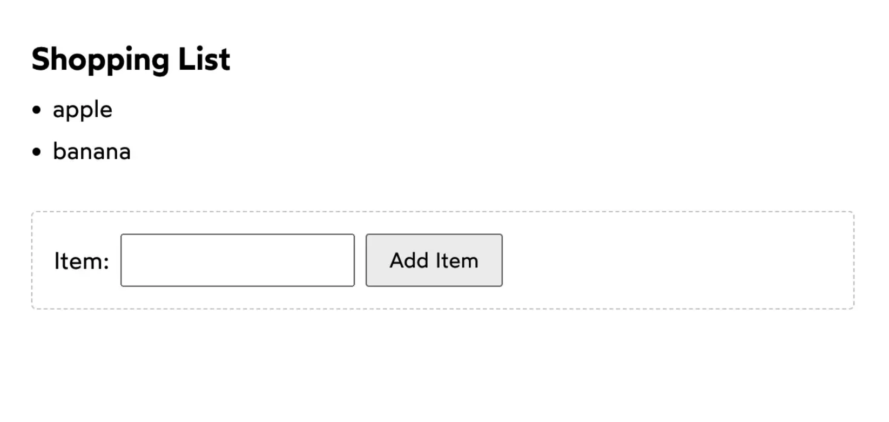Screen dimensions: 889x422
Task: Click empty space inside the dashed form box
Action: click(675, 260)
